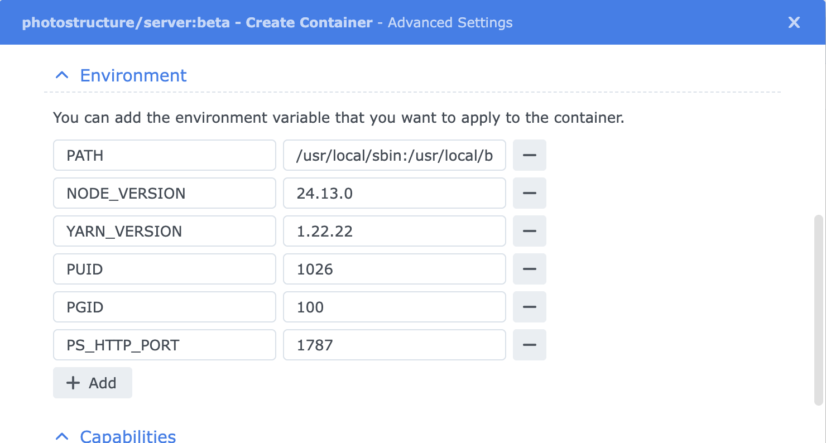
Task: Collapse the Capabilities section
Action: point(61,436)
